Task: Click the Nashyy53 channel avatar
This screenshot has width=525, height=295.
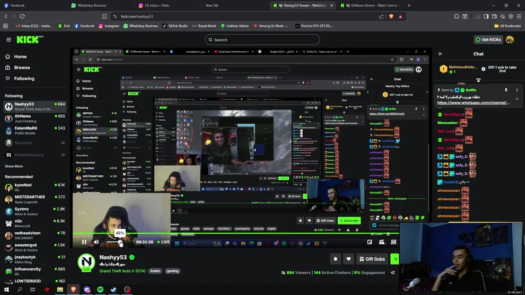Action: 86,262
